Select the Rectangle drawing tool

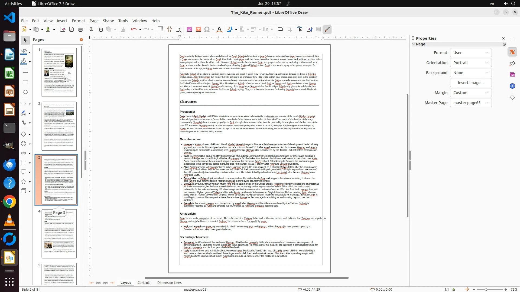25,82
